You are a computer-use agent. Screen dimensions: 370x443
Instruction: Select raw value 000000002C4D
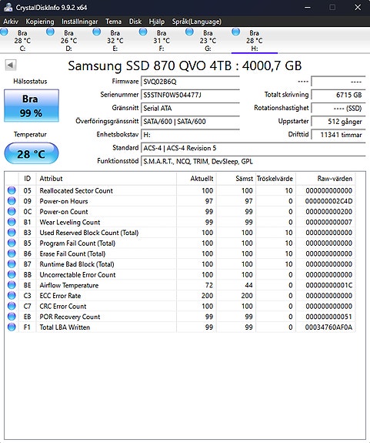click(328, 201)
